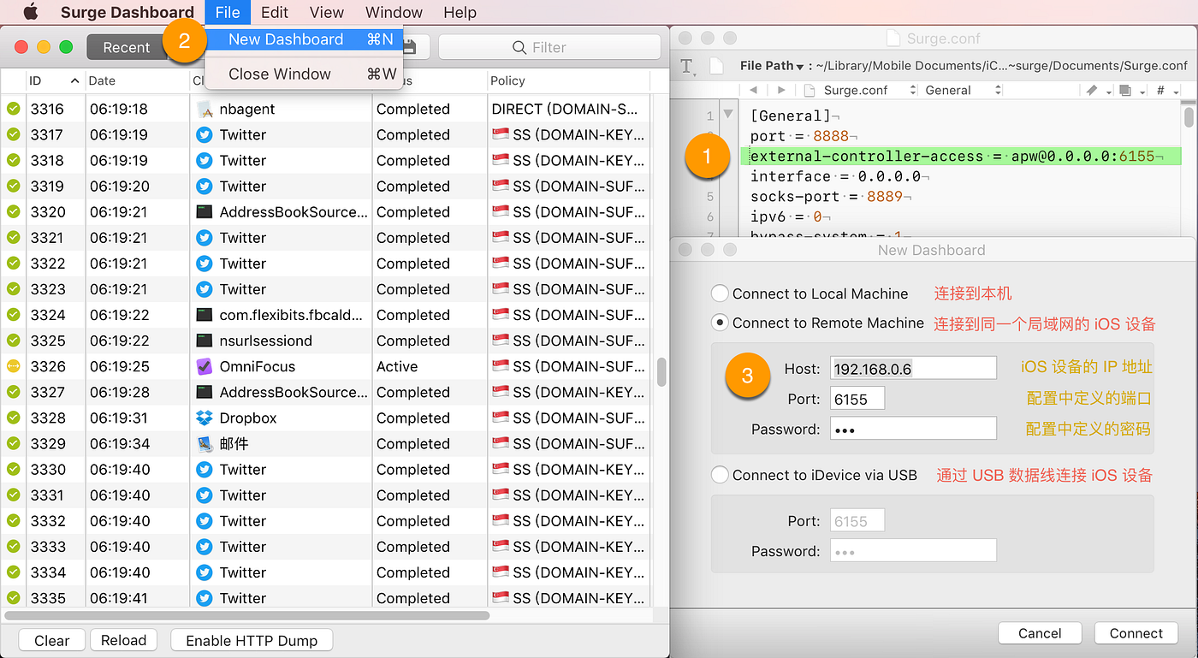The image size is (1198, 658).
Task: Click the Twitter icon in row 3323
Action: pos(204,289)
